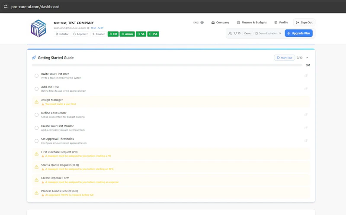Viewport: 346px width, 215px height.
Task: Click the Process Goods Receipt (GR) title
Action: click(x=60, y=191)
